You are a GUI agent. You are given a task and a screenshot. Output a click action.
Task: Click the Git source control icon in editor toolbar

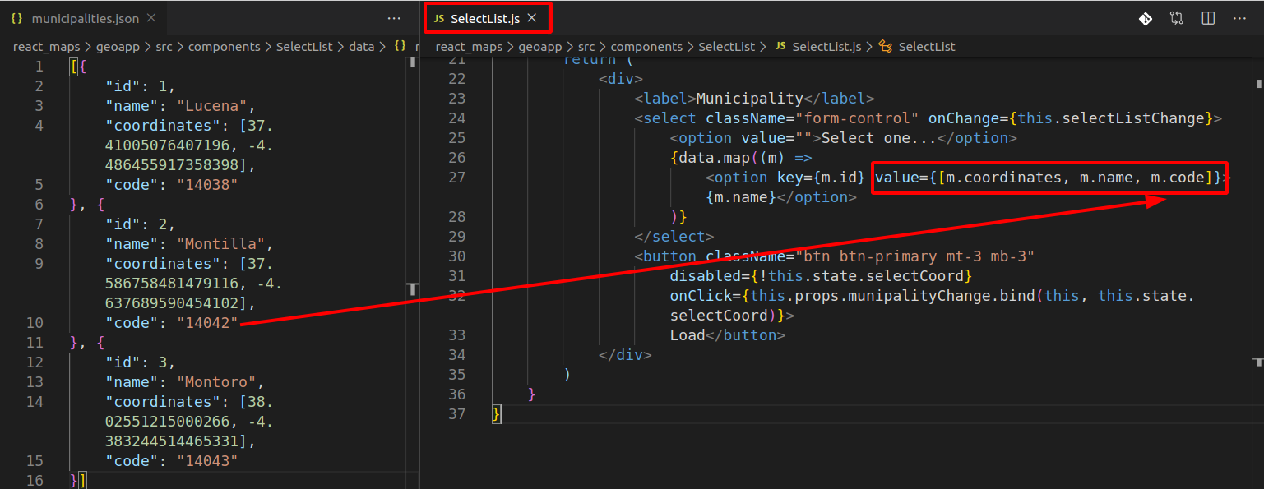point(1145,18)
